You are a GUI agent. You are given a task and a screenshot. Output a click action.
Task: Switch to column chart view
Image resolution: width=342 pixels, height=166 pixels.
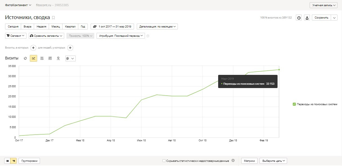click(50, 58)
